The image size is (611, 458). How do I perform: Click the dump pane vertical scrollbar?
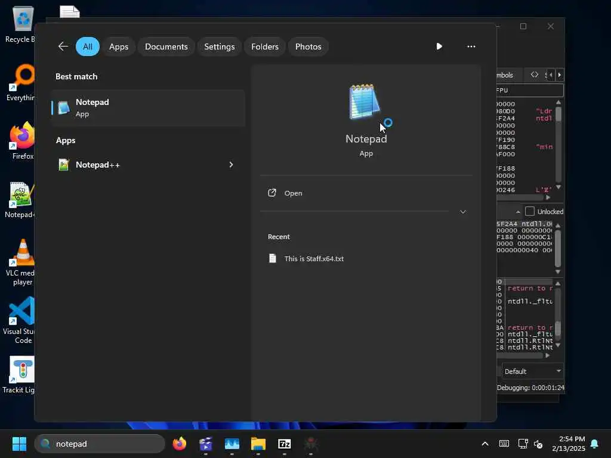(558, 249)
